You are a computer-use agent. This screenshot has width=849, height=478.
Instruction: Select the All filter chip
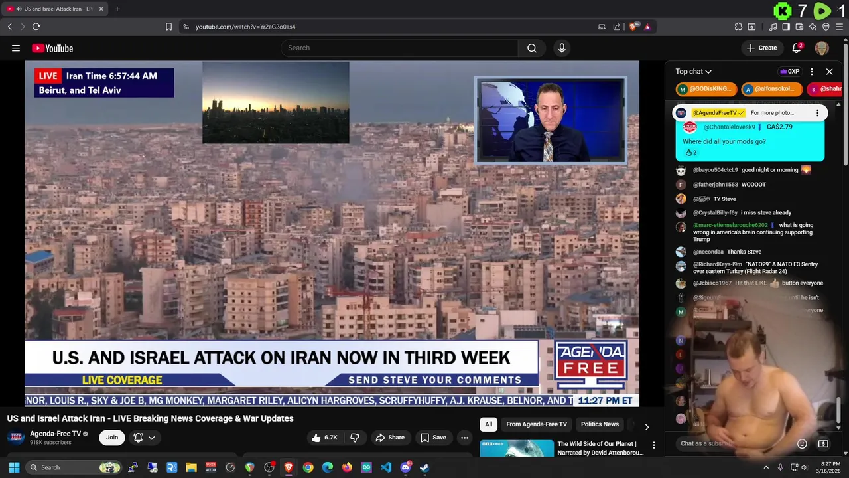488,424
